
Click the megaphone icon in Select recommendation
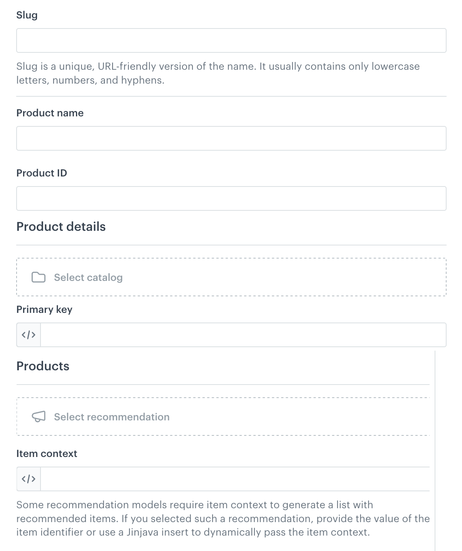click(x=39, y=417)
